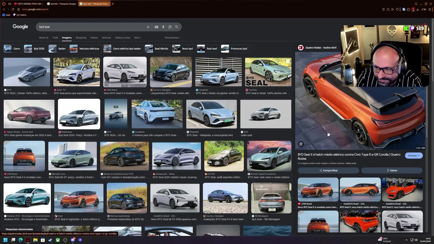Click the Salvar save button

coord(392,170)
